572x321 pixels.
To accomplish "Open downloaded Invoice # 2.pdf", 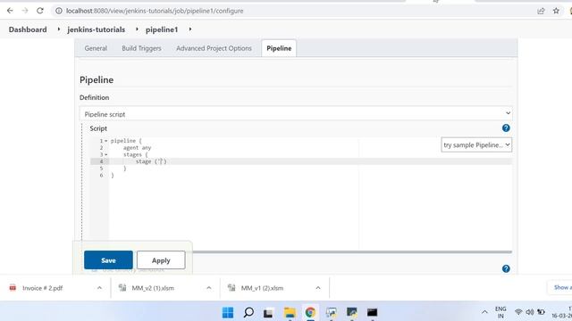I will (42, 288).
